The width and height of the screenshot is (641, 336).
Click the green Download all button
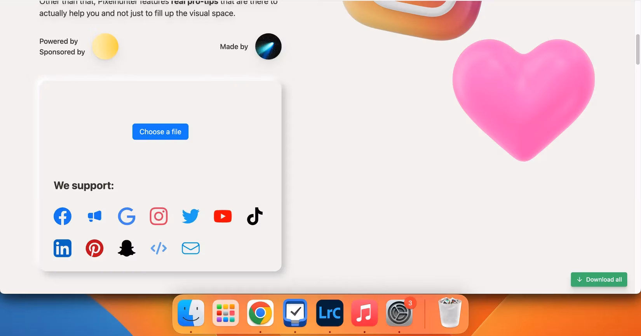tap(599, 279)
